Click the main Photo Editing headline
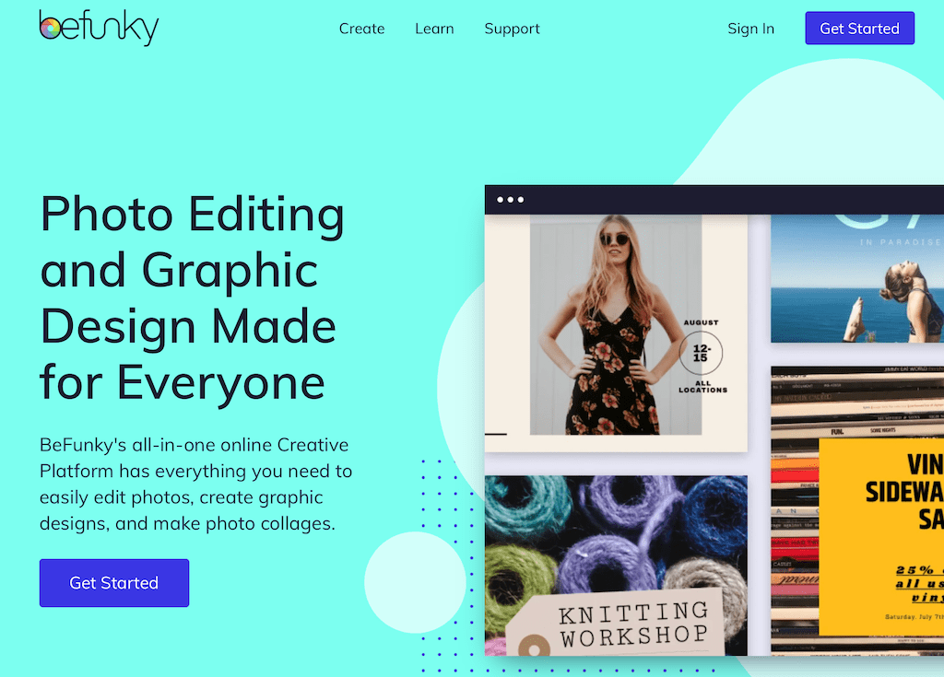 tap(192, 298)
